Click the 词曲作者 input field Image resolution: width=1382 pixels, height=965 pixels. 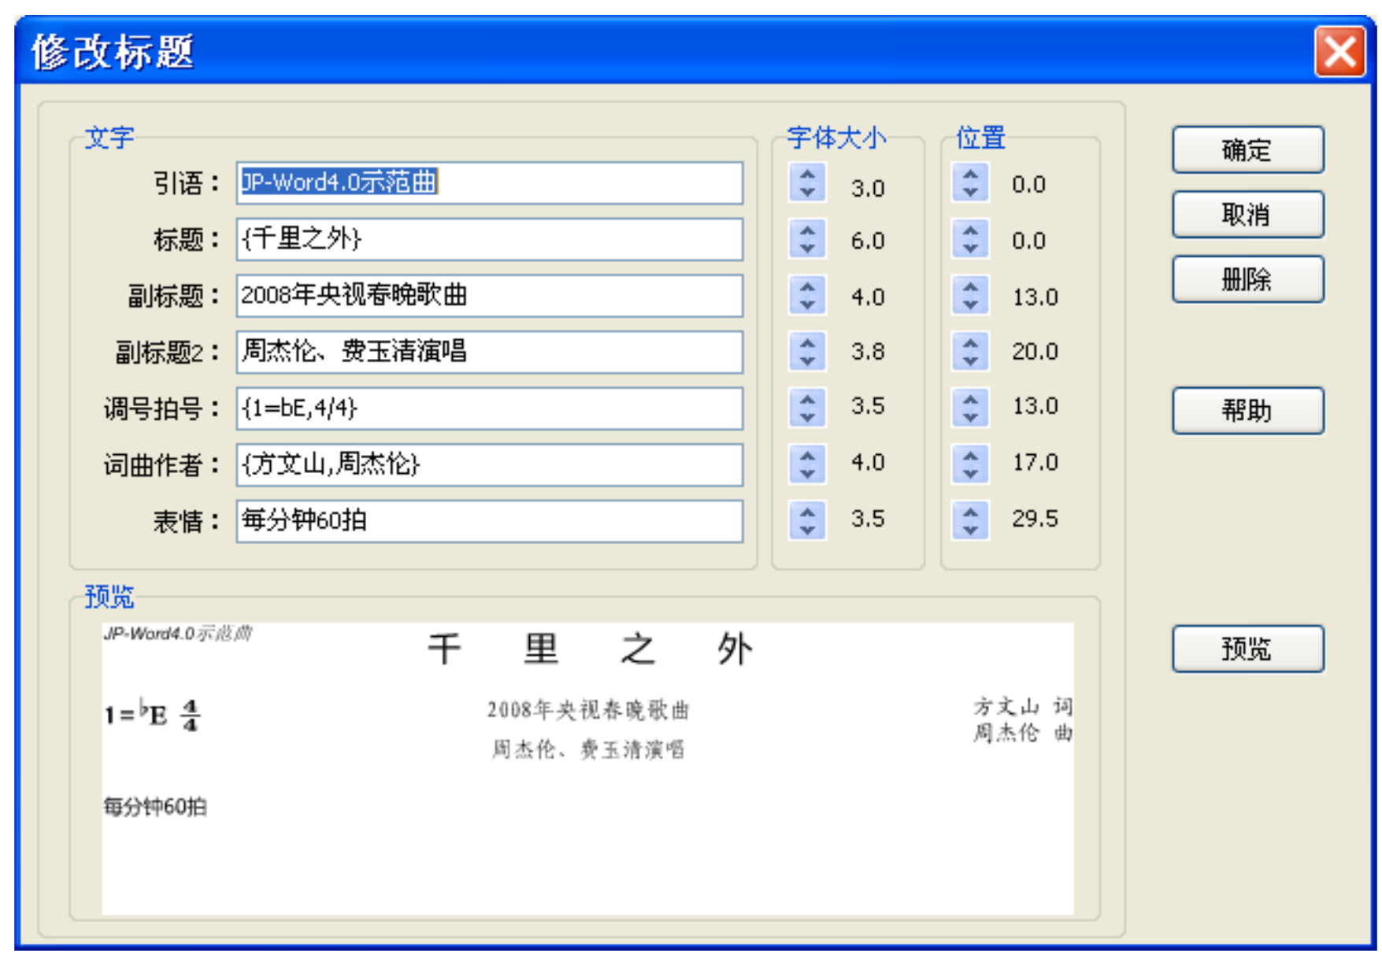(489, 464)
